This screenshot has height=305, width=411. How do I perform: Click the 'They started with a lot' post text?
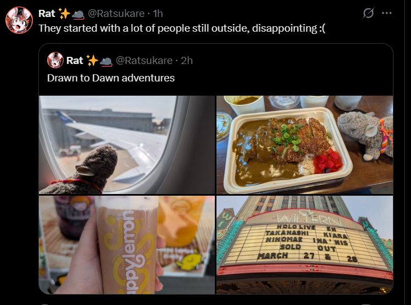182,28
